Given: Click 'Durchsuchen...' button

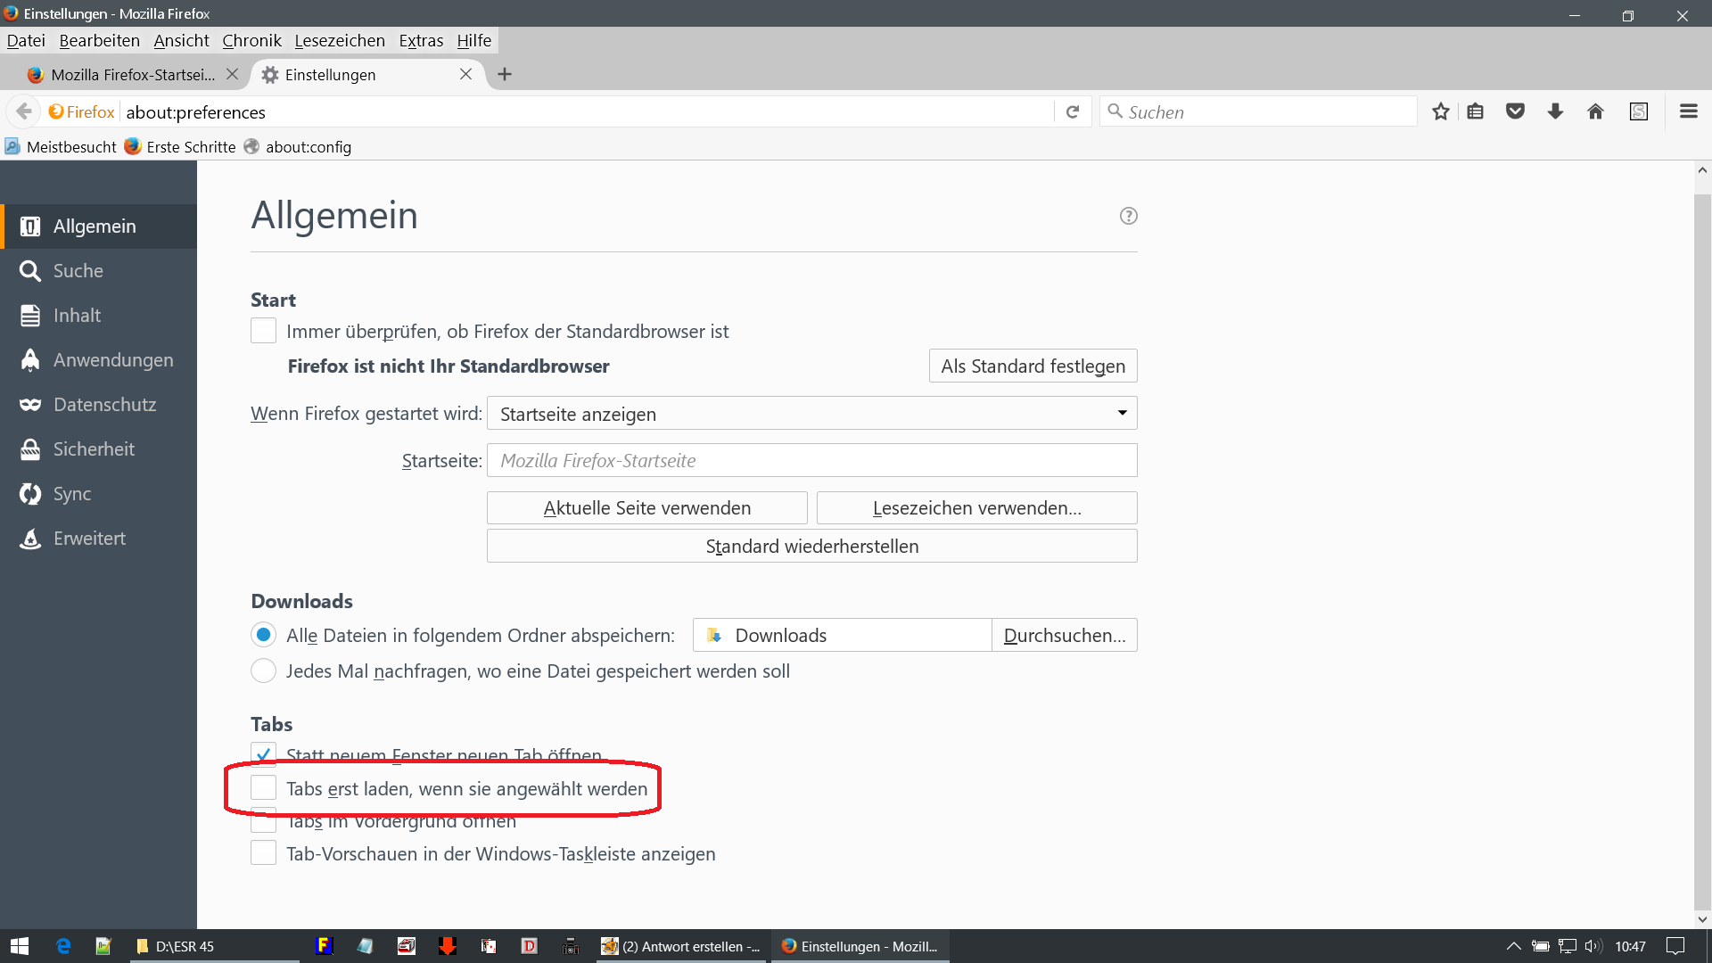Looking at the screenshot, I should click(x=1064, y=636).
